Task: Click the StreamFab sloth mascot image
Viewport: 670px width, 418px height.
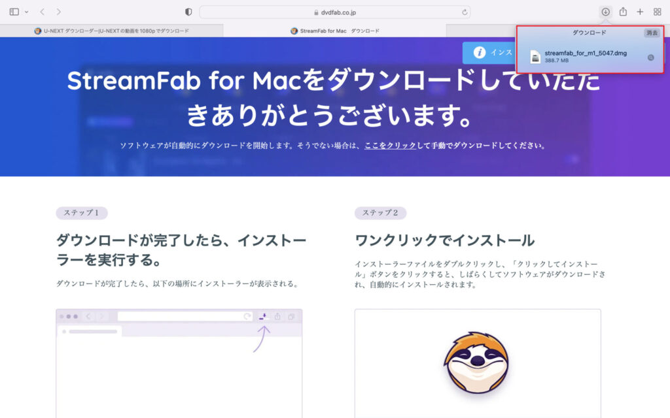Action: [x=477, y=362]
